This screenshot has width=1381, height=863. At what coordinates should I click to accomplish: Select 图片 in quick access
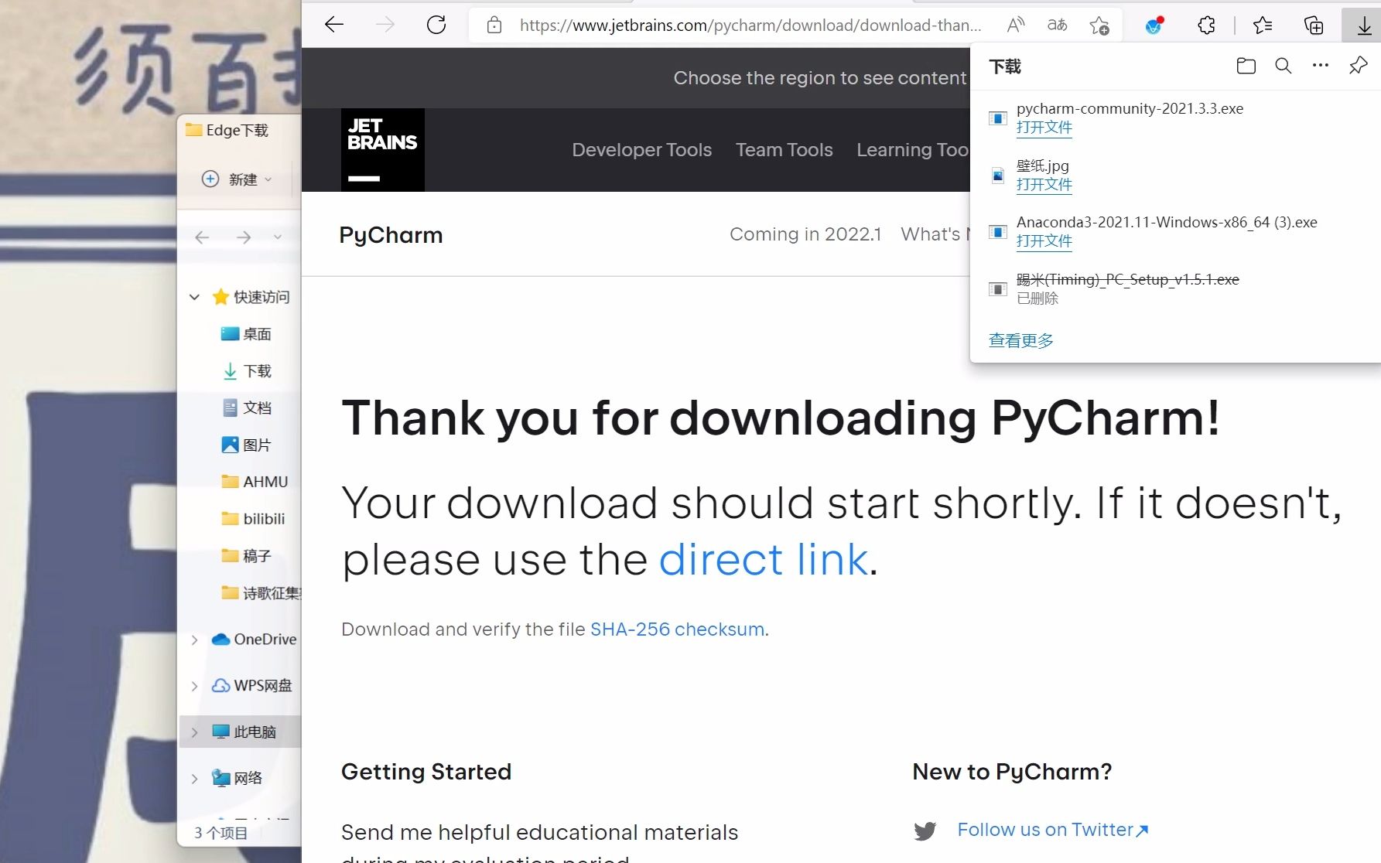[x=246, y=445]
